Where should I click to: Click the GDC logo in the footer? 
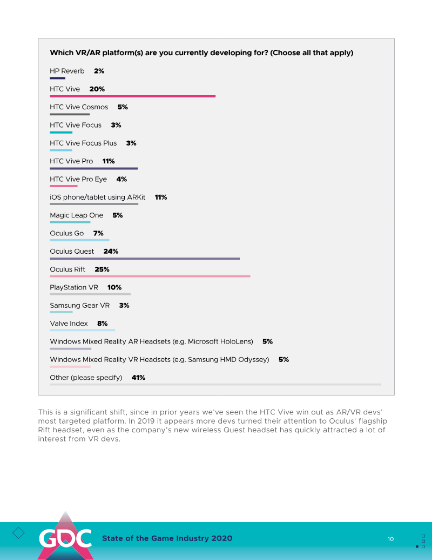pyautogui.click(x=64, y=537)
